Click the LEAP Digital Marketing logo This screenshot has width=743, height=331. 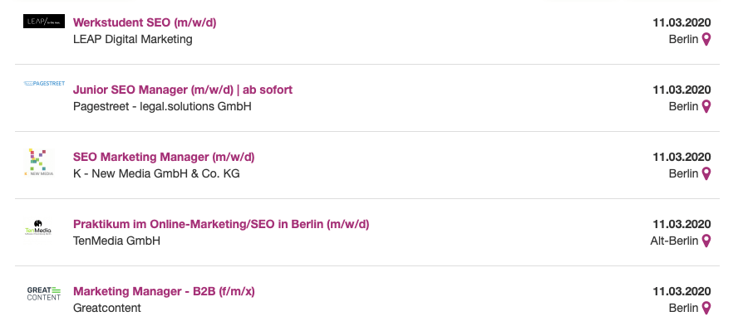(x=44, y=22)
